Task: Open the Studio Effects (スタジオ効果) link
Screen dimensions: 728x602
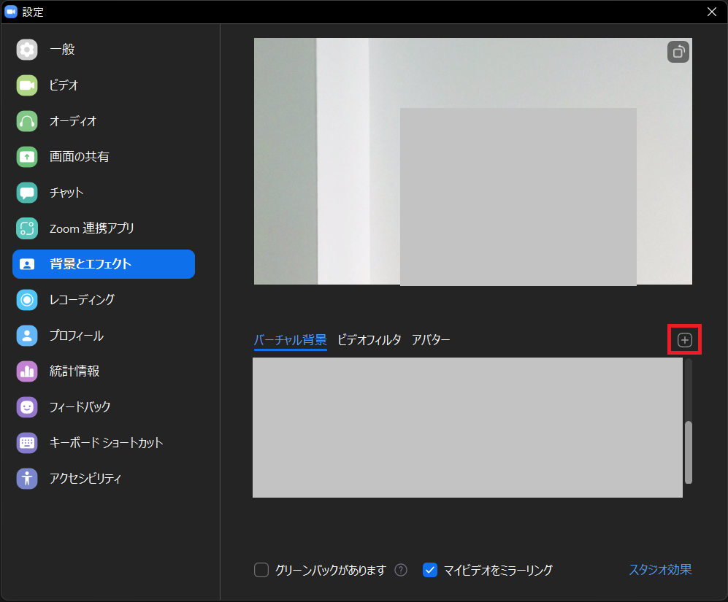Action: point(660,570)
